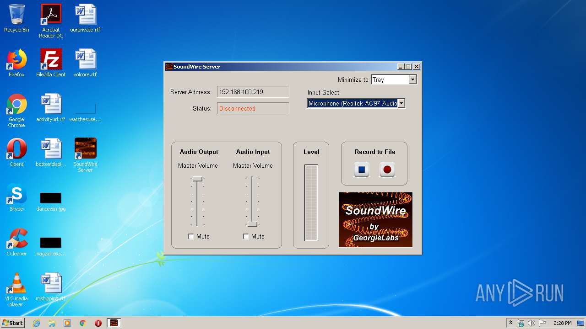Select the Server Address field
586x329 pixels.
coord(253,92)
